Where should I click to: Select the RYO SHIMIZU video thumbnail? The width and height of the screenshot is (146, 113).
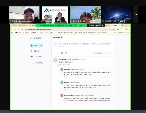pos(55,15)
